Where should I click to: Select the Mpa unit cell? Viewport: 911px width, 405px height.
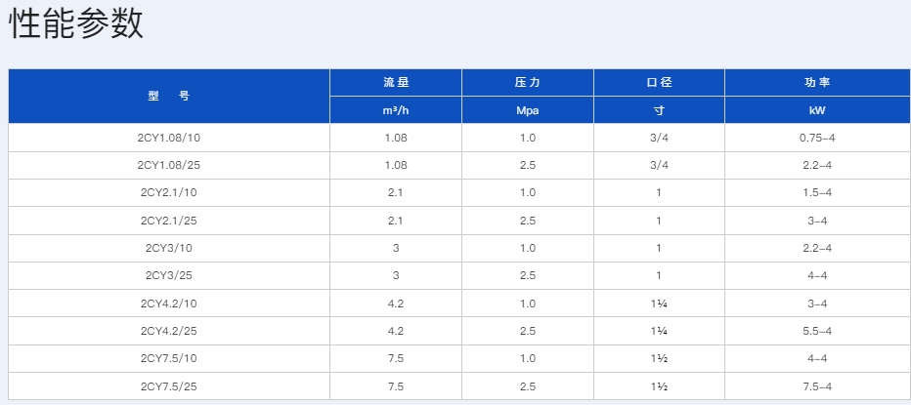[x=528, y=110]
